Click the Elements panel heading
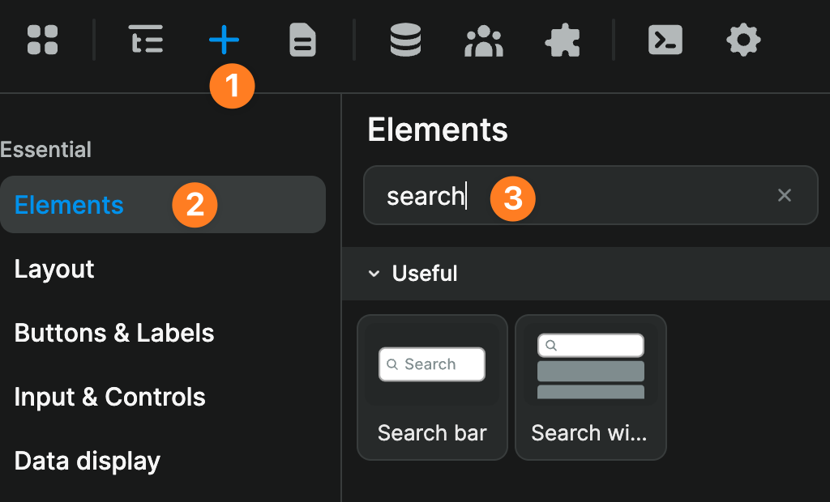The width and height of the screenshot is (830, 502). (x=437, y=130)
